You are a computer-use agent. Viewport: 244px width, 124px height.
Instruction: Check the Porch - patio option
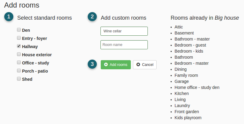coord(19,70)
